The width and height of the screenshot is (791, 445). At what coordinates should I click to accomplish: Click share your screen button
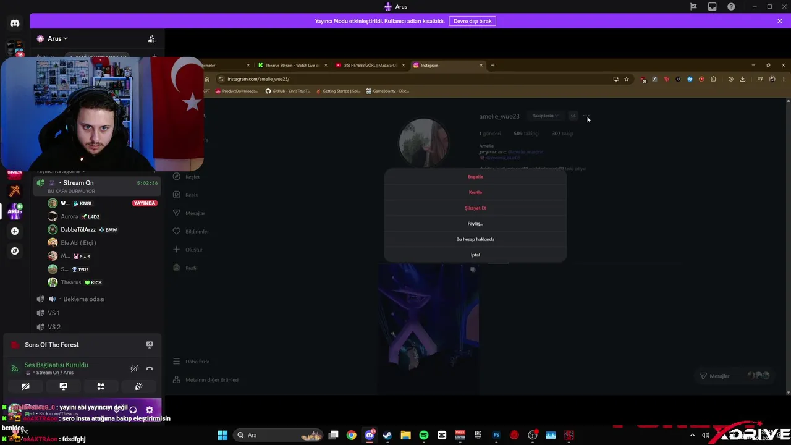[x=63, y=386]
